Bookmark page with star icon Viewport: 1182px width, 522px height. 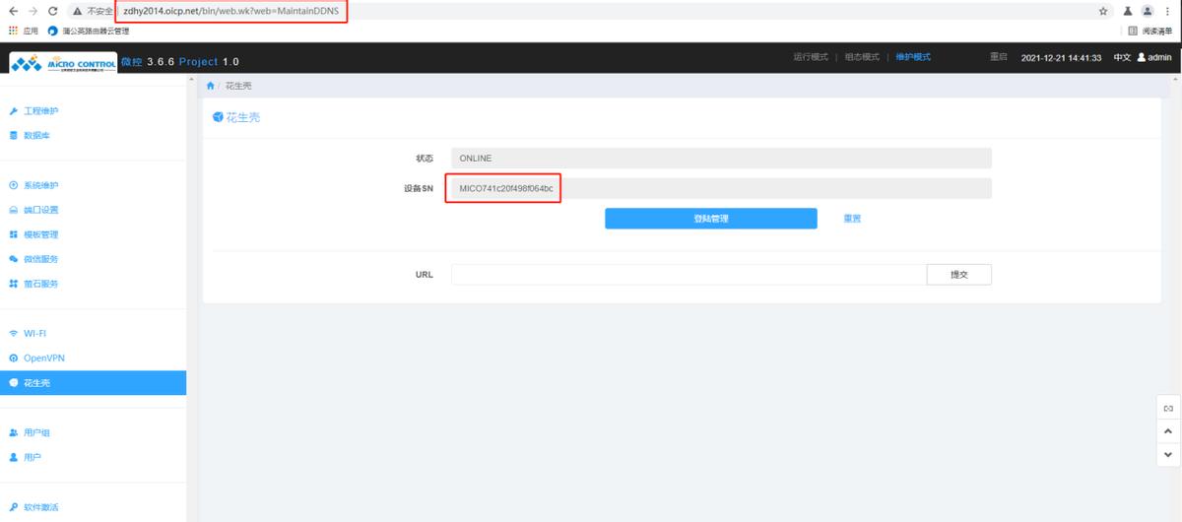point(1103,11)
